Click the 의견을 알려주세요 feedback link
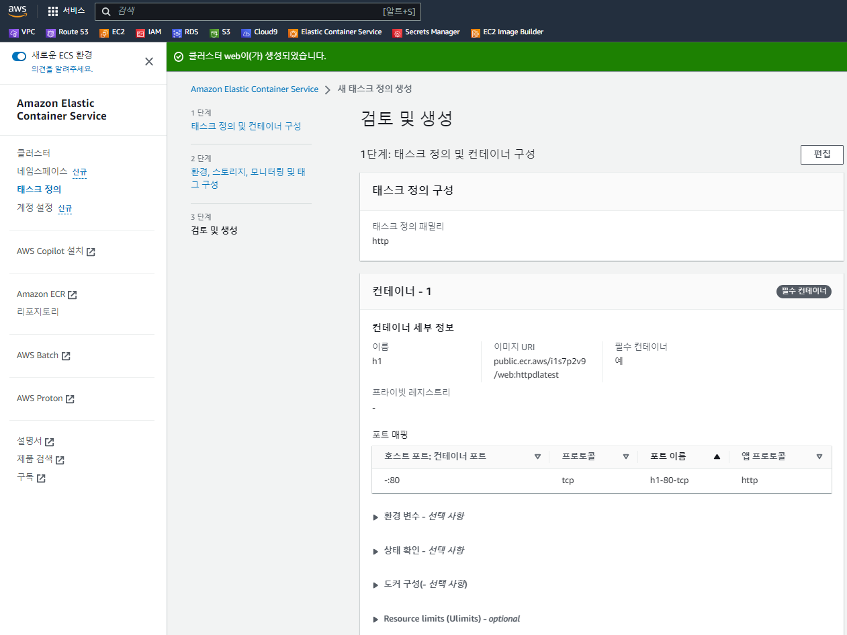The image size is (847, 635). (62, 69)
